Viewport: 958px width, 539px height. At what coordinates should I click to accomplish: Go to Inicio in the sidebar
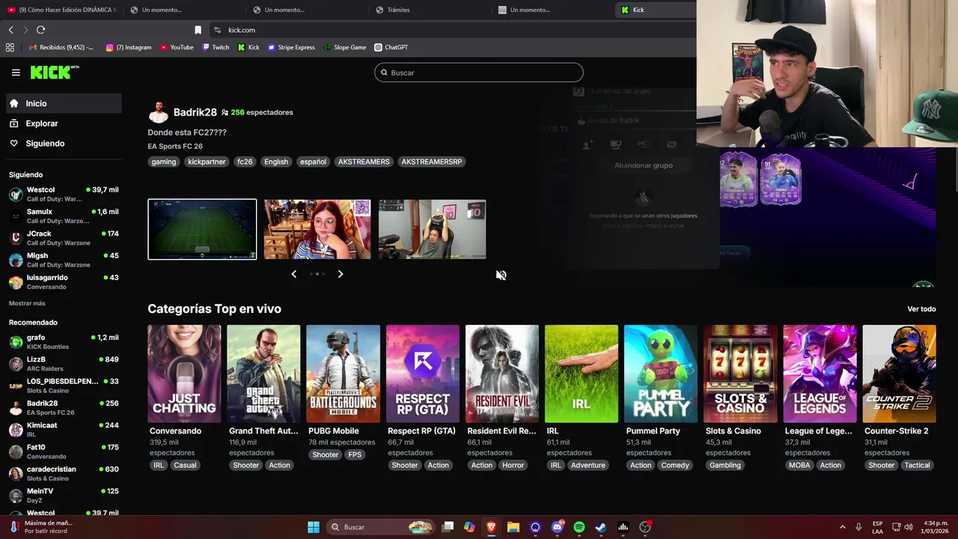pyautogui.click(x=64, y=103)
